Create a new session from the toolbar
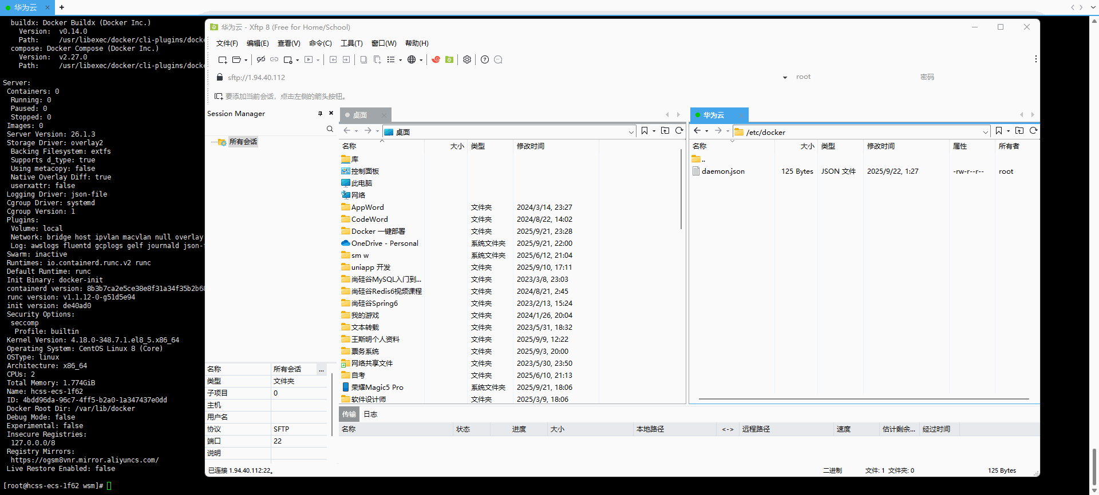This screenshot has width=1099, height=495. coord(223,59)
